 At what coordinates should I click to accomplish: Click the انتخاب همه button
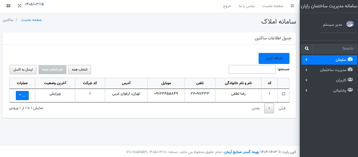pos(80,69)
